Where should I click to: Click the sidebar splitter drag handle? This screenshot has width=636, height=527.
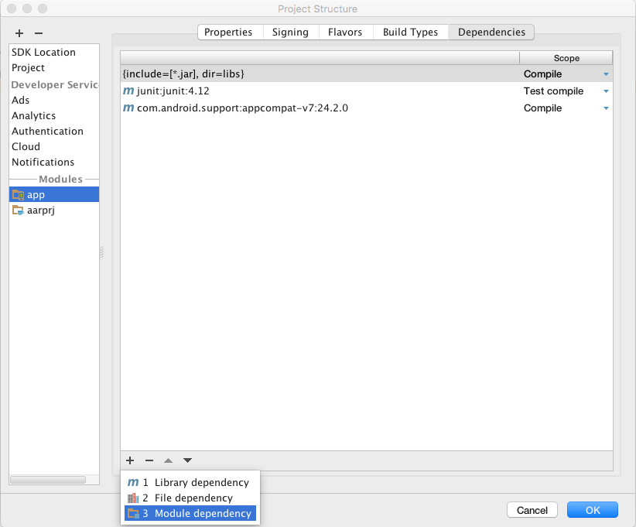pyautogui.click(x=102, y=252)
